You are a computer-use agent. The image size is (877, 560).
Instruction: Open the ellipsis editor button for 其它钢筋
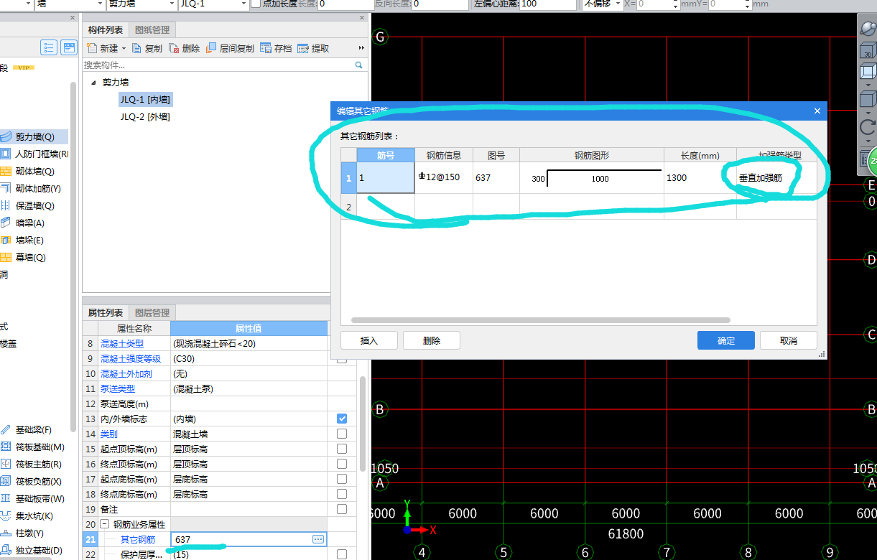coord(318,538)
